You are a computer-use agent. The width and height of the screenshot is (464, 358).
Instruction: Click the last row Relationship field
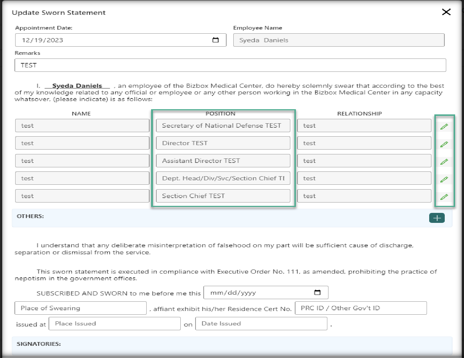364,196
